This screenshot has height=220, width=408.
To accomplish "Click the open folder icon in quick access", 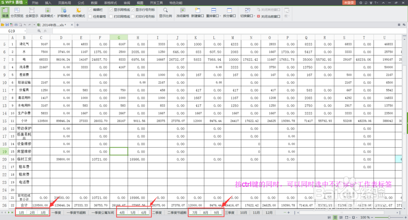I will coord(2,25).
